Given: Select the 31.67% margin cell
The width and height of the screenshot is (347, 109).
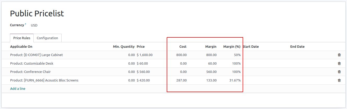Looking at the screenshot, I should pyautogui.click(x=235, y=80).
